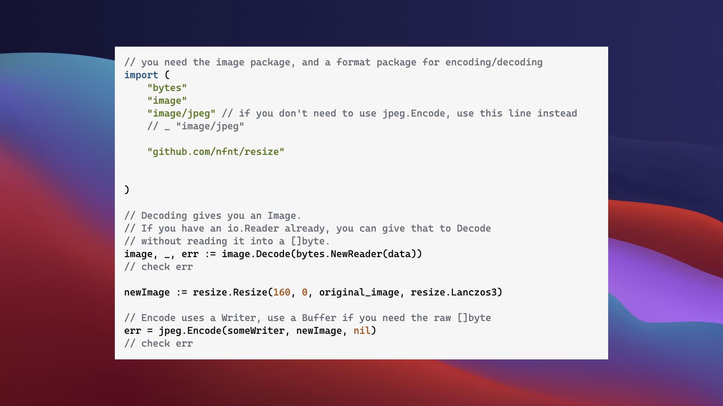723x406 pixels.
Task: Toggle the commented-out '_ image/jpeg' line
Action: coord(196,126)
